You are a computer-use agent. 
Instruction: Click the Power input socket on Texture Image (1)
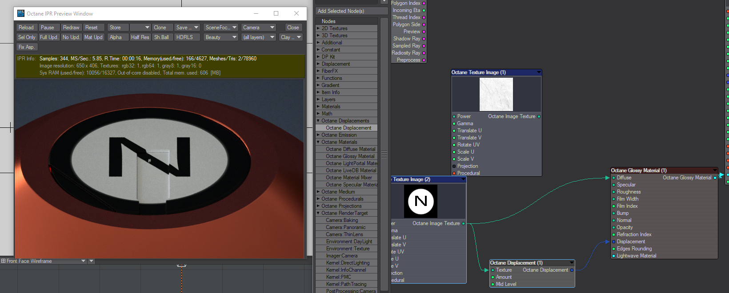pyautogui.click(x=454, y=116)
